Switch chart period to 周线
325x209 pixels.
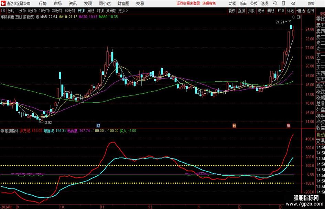pyautogui.click(x=91, y=11)
